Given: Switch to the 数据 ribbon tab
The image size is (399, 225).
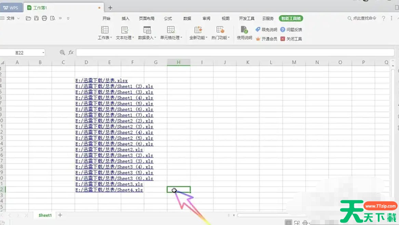Looking at the screenshot, I should pyautogui.click(x=187, y=18).
